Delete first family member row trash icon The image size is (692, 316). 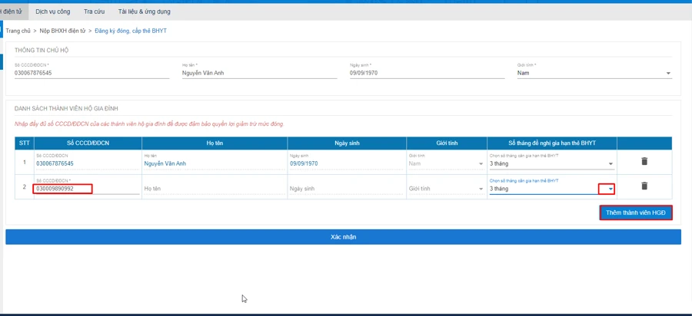644,162
